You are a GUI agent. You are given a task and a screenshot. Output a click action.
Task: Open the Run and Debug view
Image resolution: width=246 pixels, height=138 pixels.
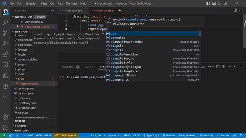click(x=5, y=44)
